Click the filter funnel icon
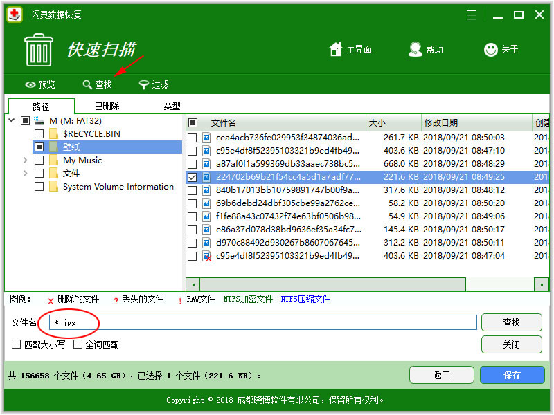The height and width of the screenshot is (415, 554). [144, 85]
